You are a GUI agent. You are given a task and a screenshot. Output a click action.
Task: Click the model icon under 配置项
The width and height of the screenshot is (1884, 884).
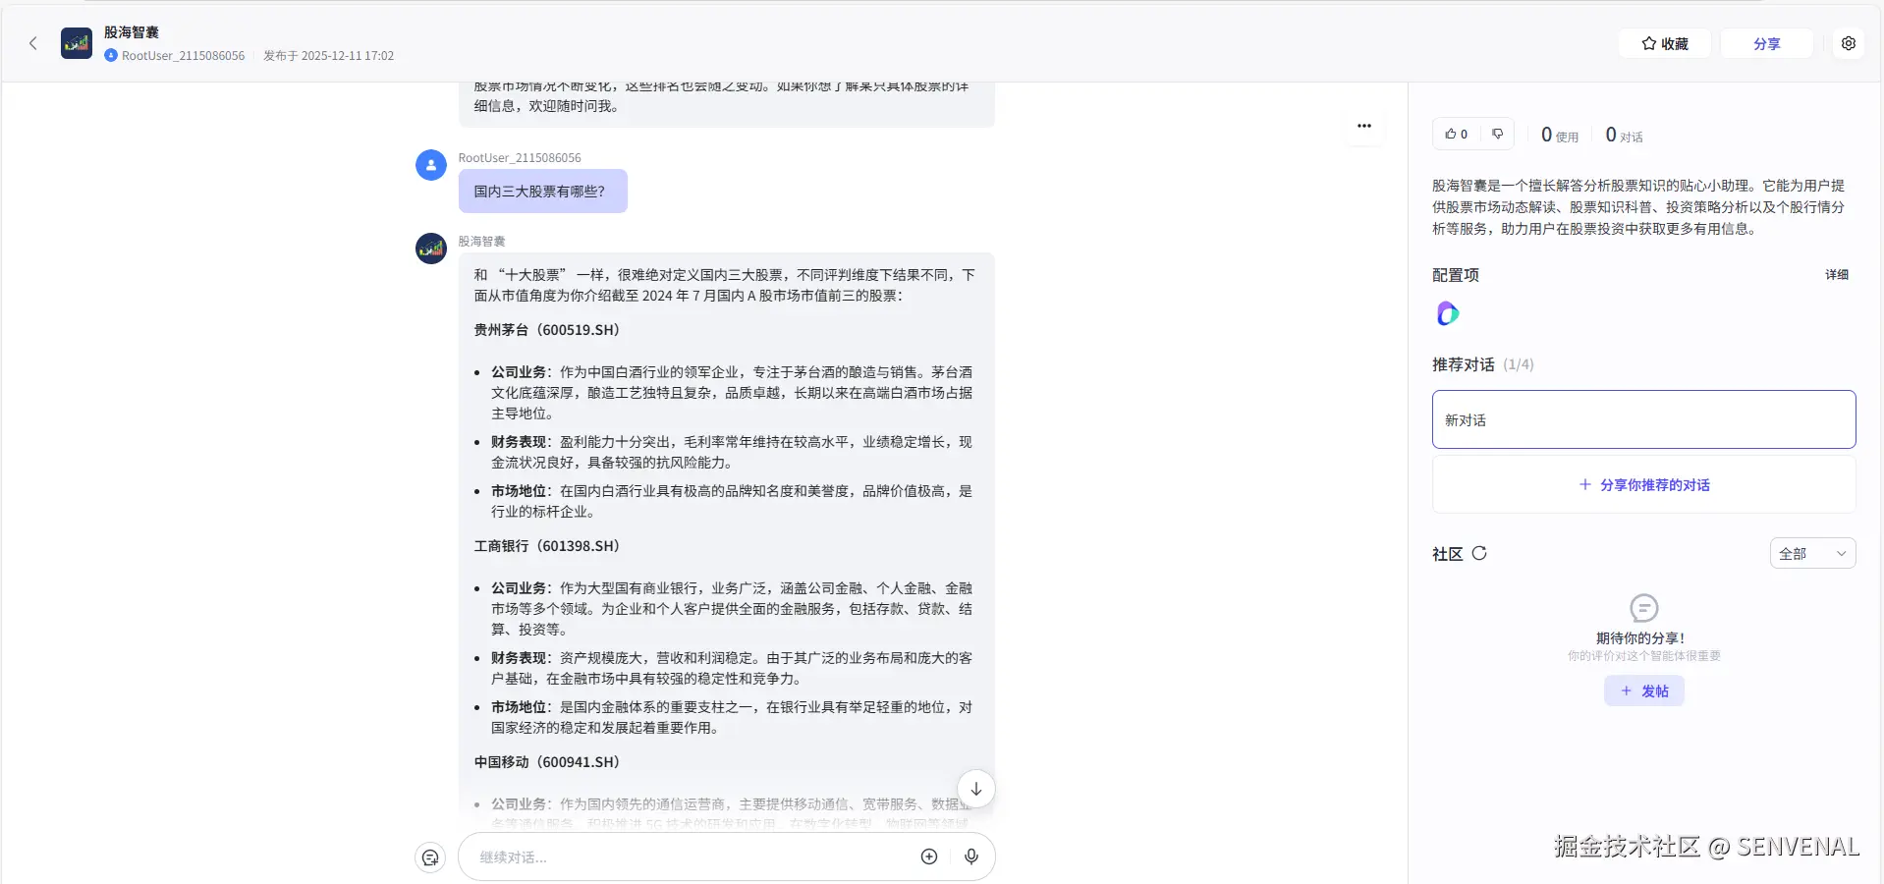(1448, 313)
